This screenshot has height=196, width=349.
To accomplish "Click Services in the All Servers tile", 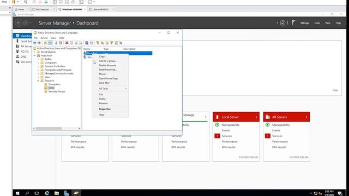I will [277, 136].
